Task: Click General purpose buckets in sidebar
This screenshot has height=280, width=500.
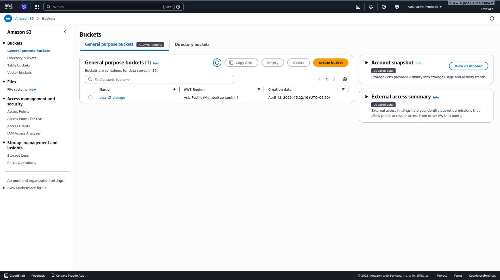Action: click(28, 51)
